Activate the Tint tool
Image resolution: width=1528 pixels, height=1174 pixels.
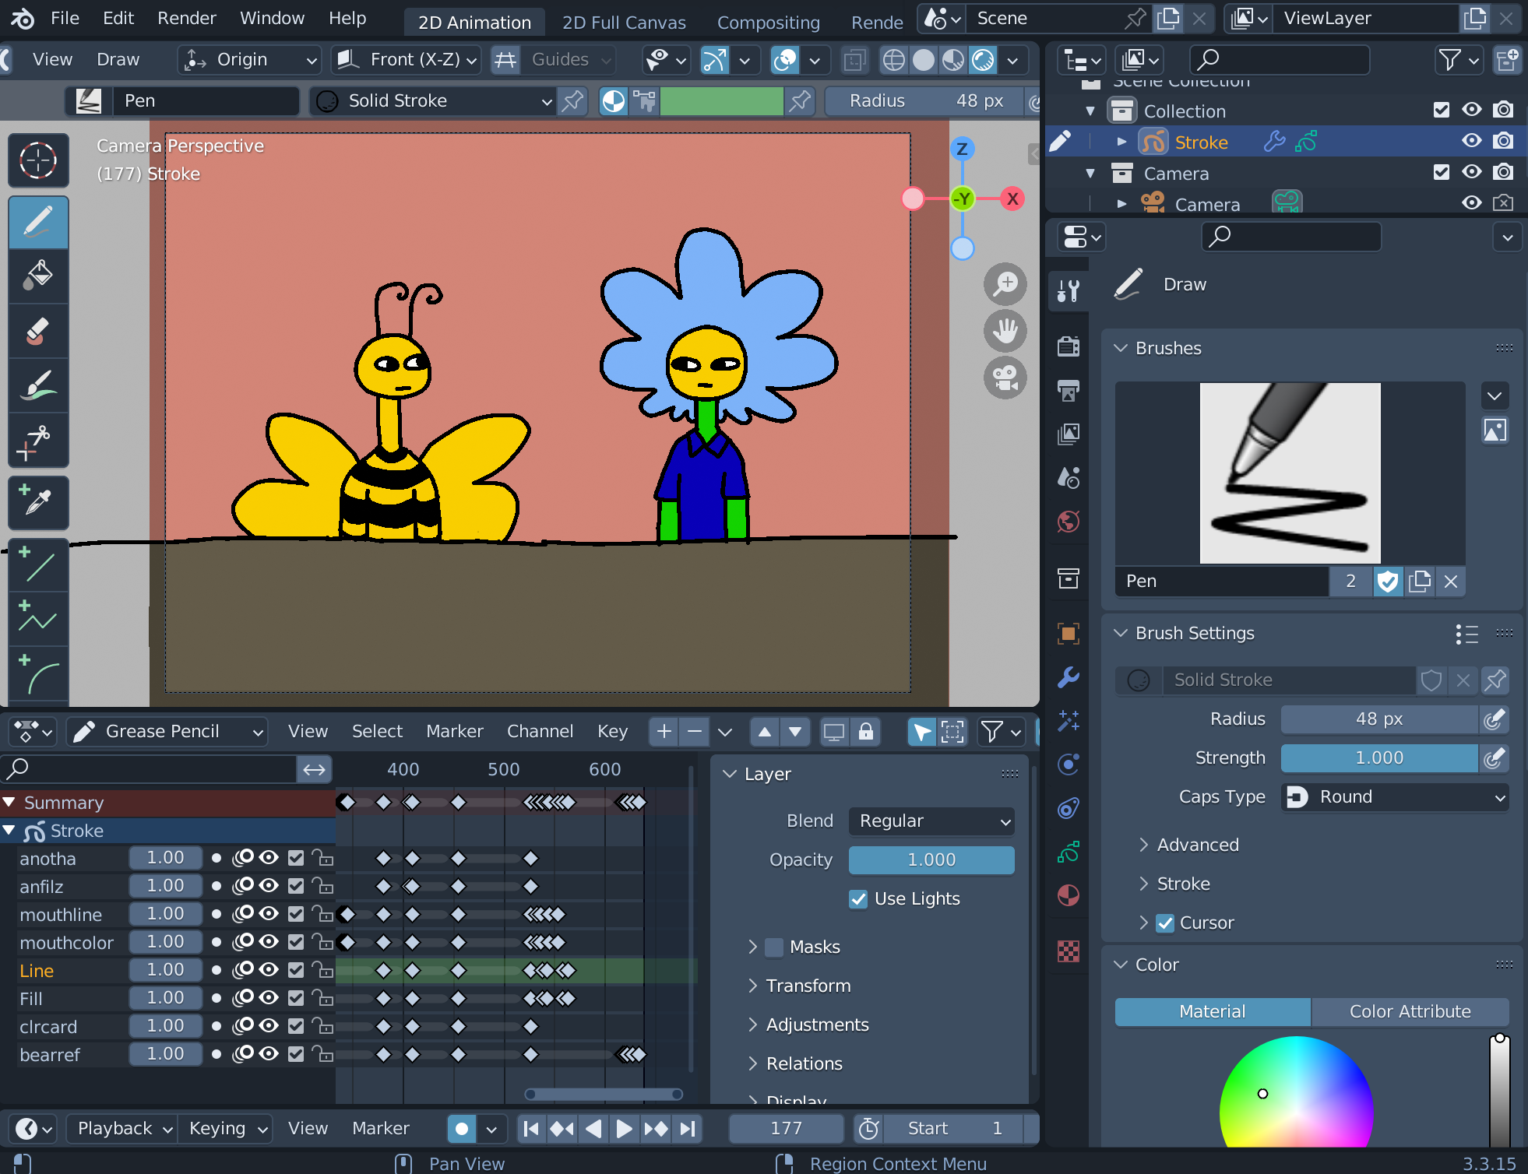pyautogui.click(x=38, y=386)
